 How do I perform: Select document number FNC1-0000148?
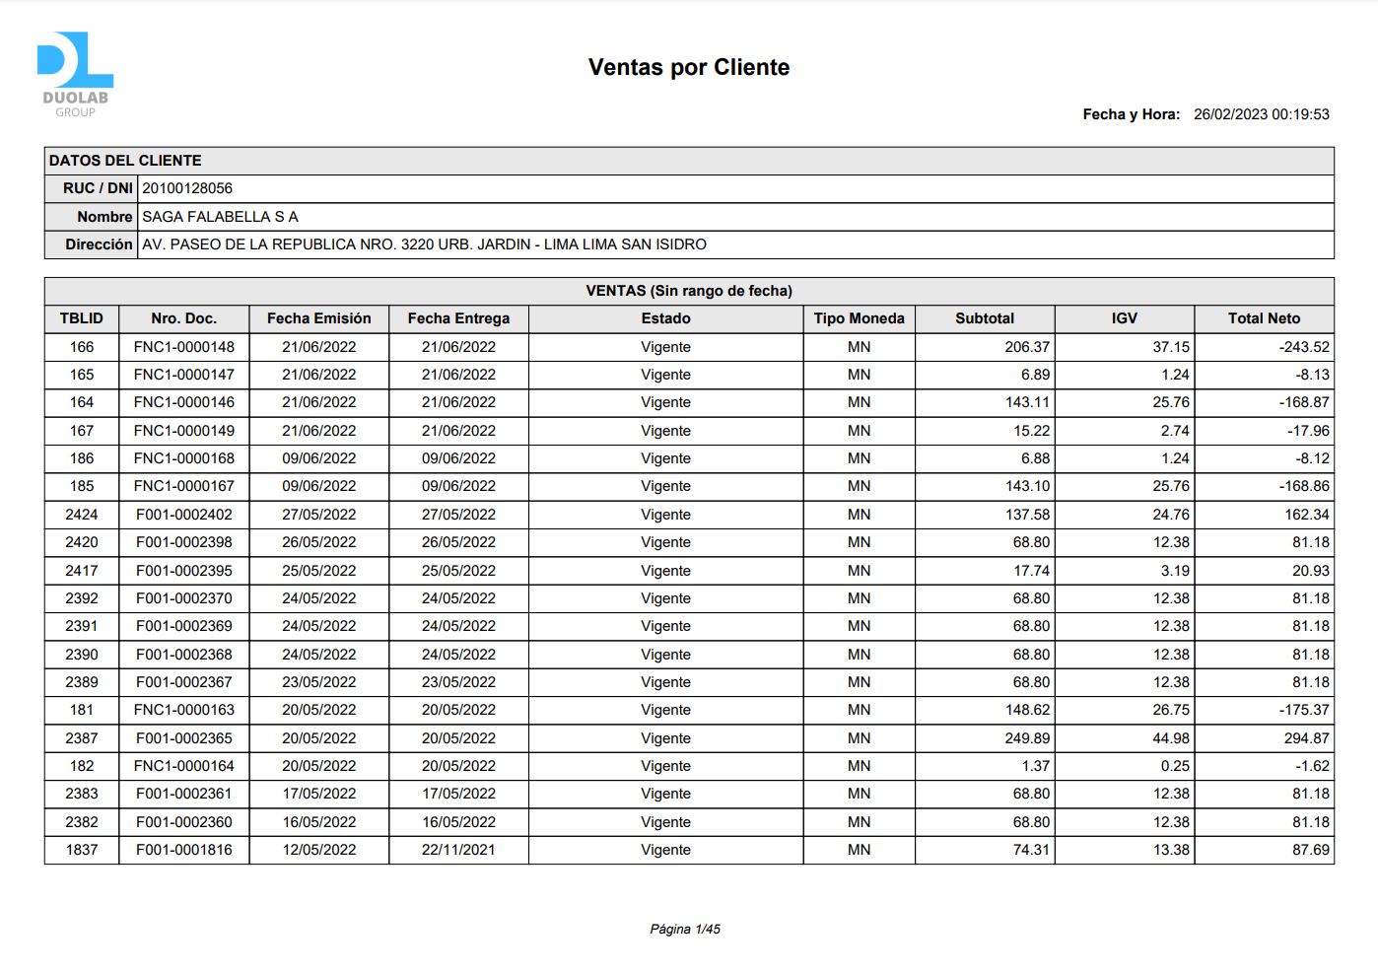[x=184, y=347]
